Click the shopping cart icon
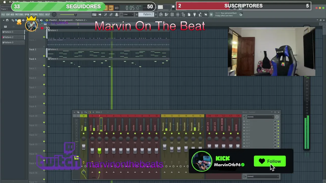 click(211, 14)
